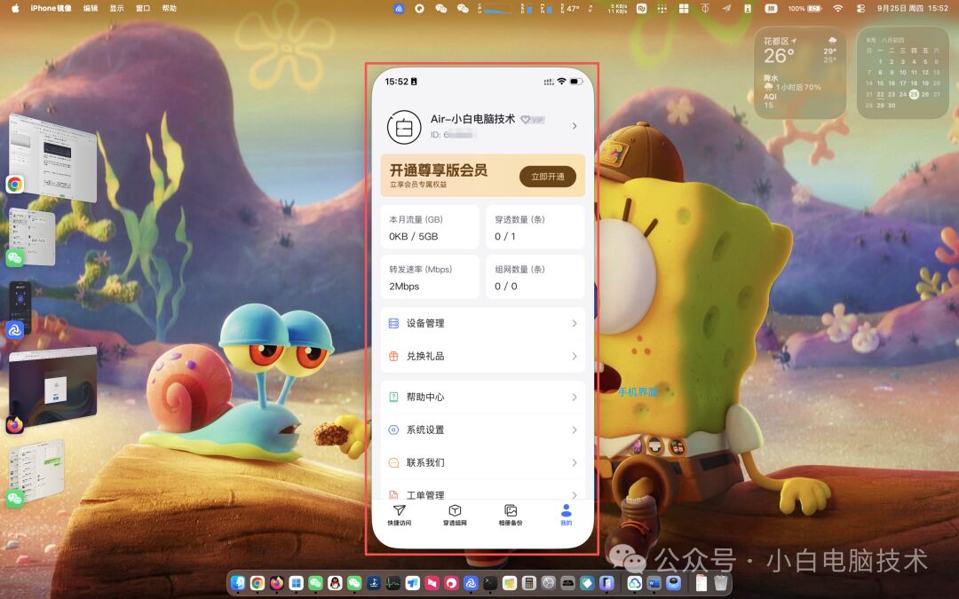Click the 本月流量 0KB/5GB usage card
Screen dimensions: 959x599
(430, 227)
